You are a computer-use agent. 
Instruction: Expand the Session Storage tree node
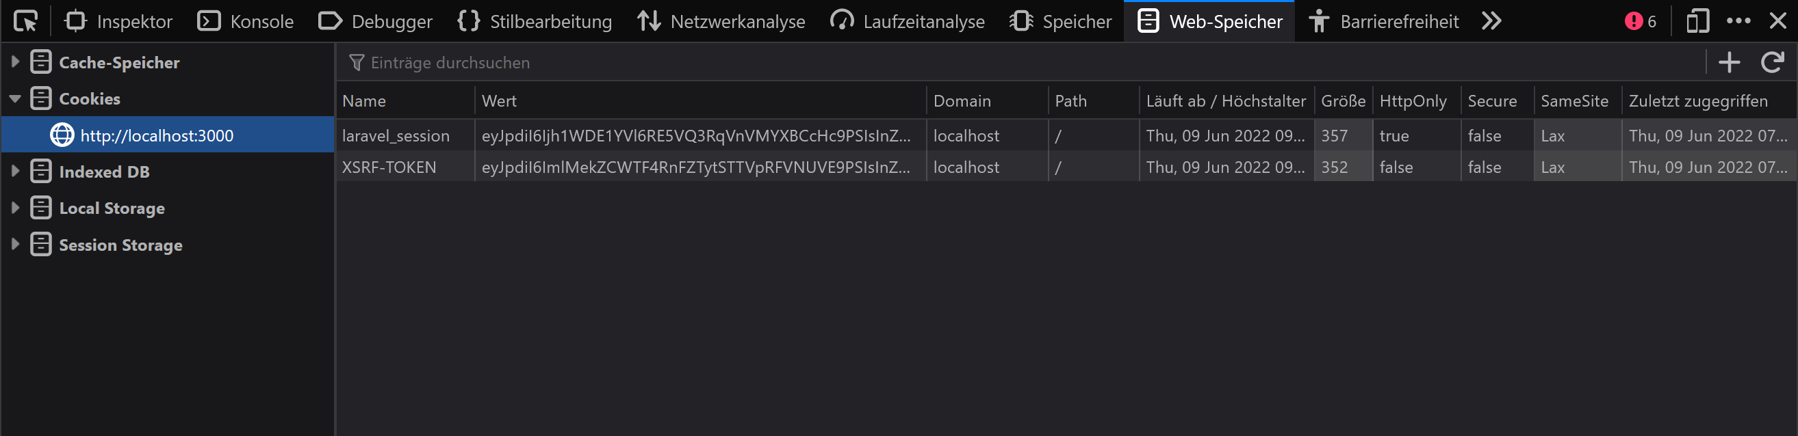(x=15, y=245)
